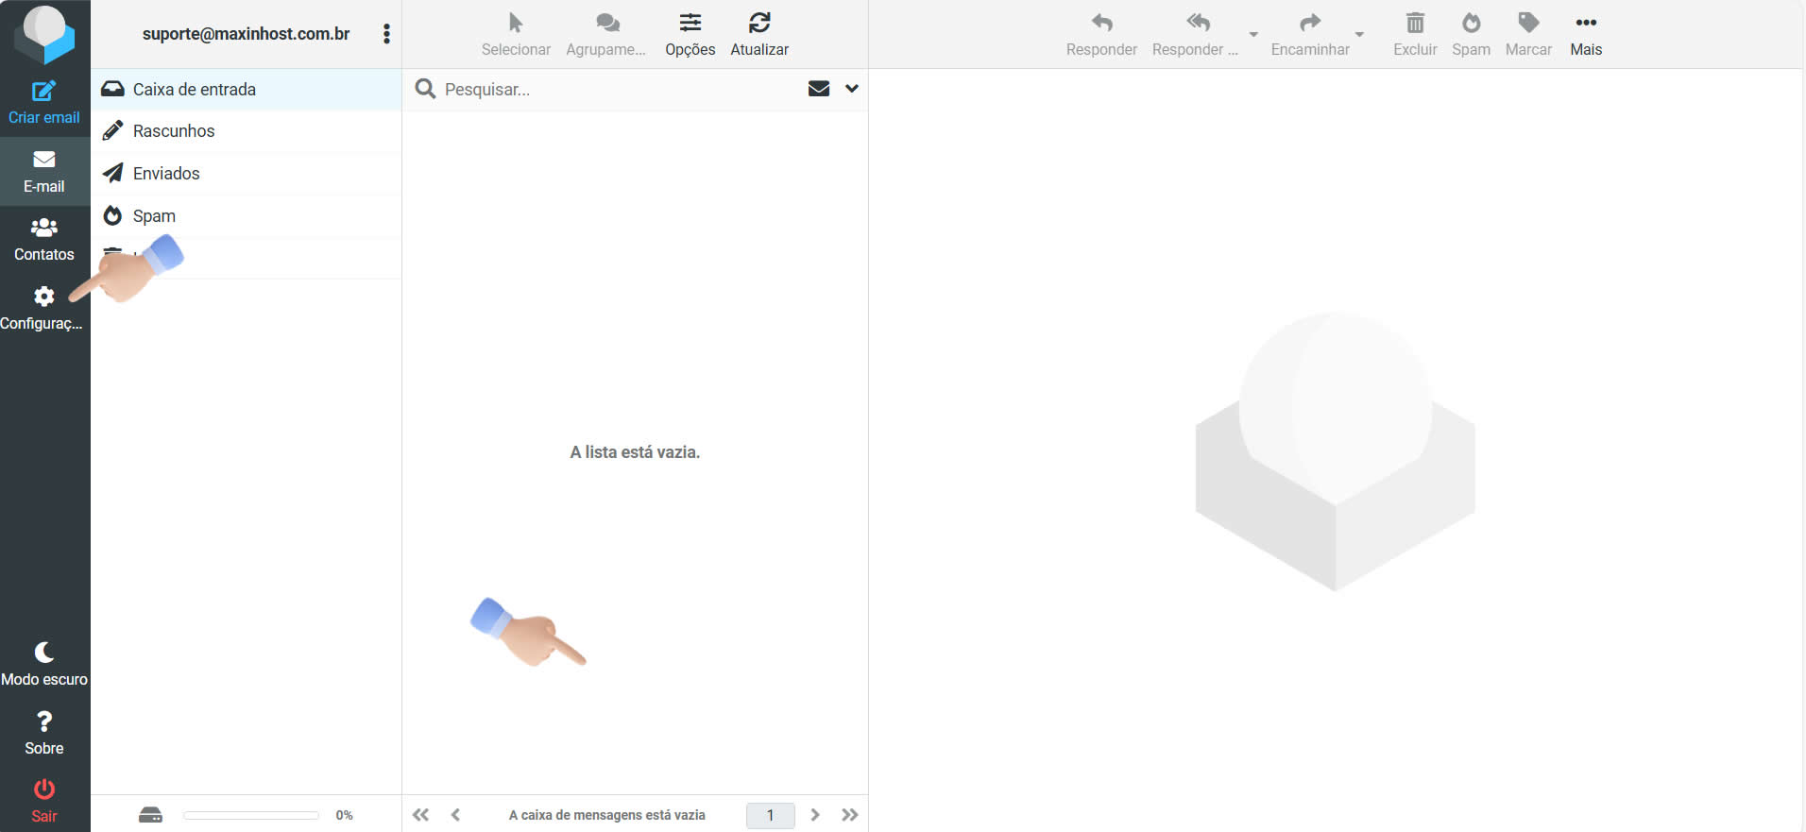Open the Enviados folder
This screenshot has width=1806, height=832.
166,174
